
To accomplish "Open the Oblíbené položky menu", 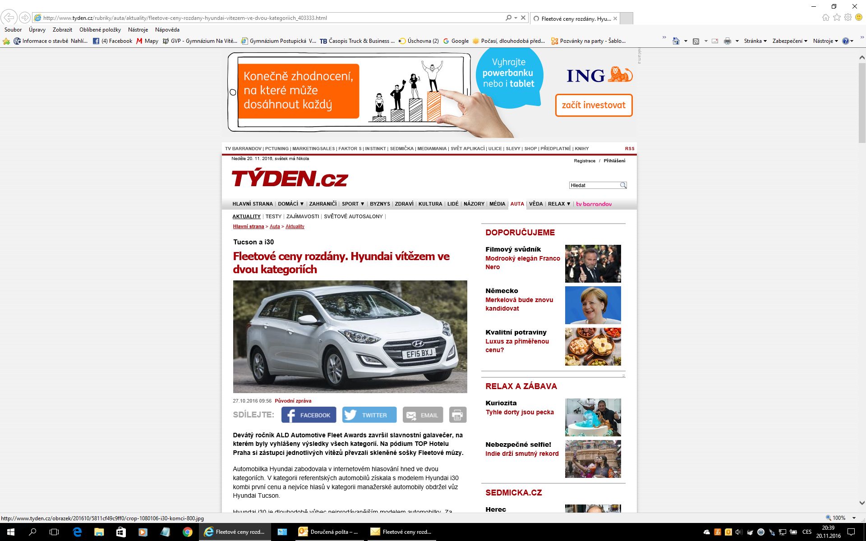I will click(x=100, y=30).
